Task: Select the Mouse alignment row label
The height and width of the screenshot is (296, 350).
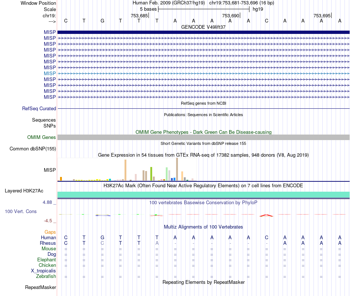Action: pos(49,249)
